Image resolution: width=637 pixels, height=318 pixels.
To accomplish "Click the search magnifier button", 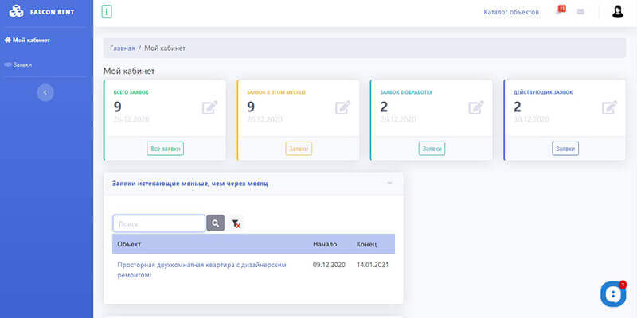I will click(215, 223).
